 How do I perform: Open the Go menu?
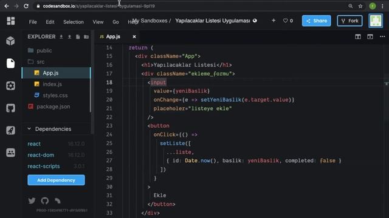115,22
